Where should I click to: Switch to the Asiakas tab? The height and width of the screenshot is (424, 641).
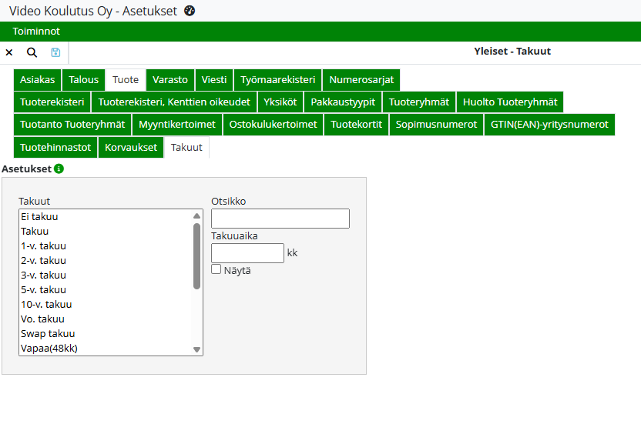38,80
